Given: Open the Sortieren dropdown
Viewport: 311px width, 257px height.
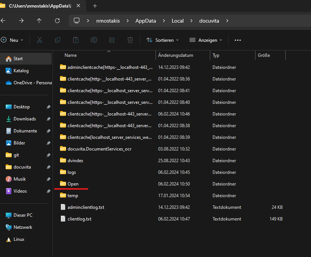Looking at the screenshot, I should tap(162, 40).
